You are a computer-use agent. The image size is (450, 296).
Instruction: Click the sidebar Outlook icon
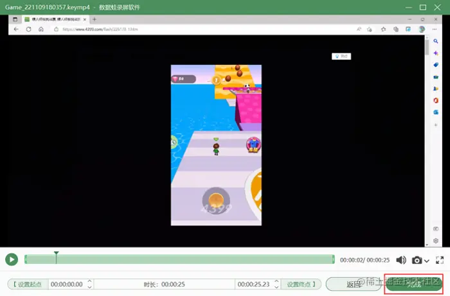point(436,112)
